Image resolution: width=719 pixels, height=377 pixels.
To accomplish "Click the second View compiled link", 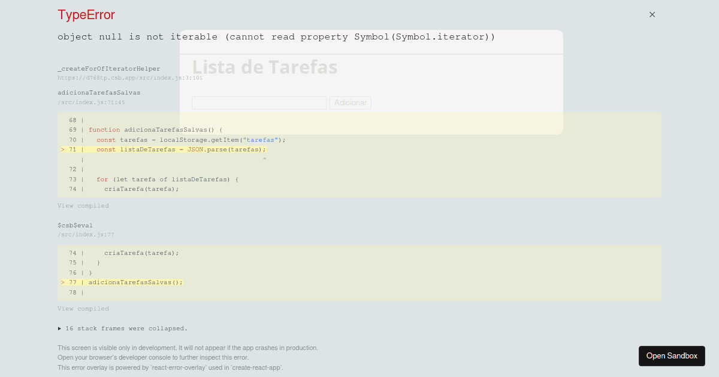I will [x=83, y=308].
